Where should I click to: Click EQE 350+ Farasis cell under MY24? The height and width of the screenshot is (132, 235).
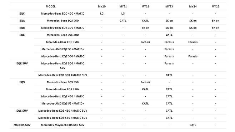(x=193, y=42)
